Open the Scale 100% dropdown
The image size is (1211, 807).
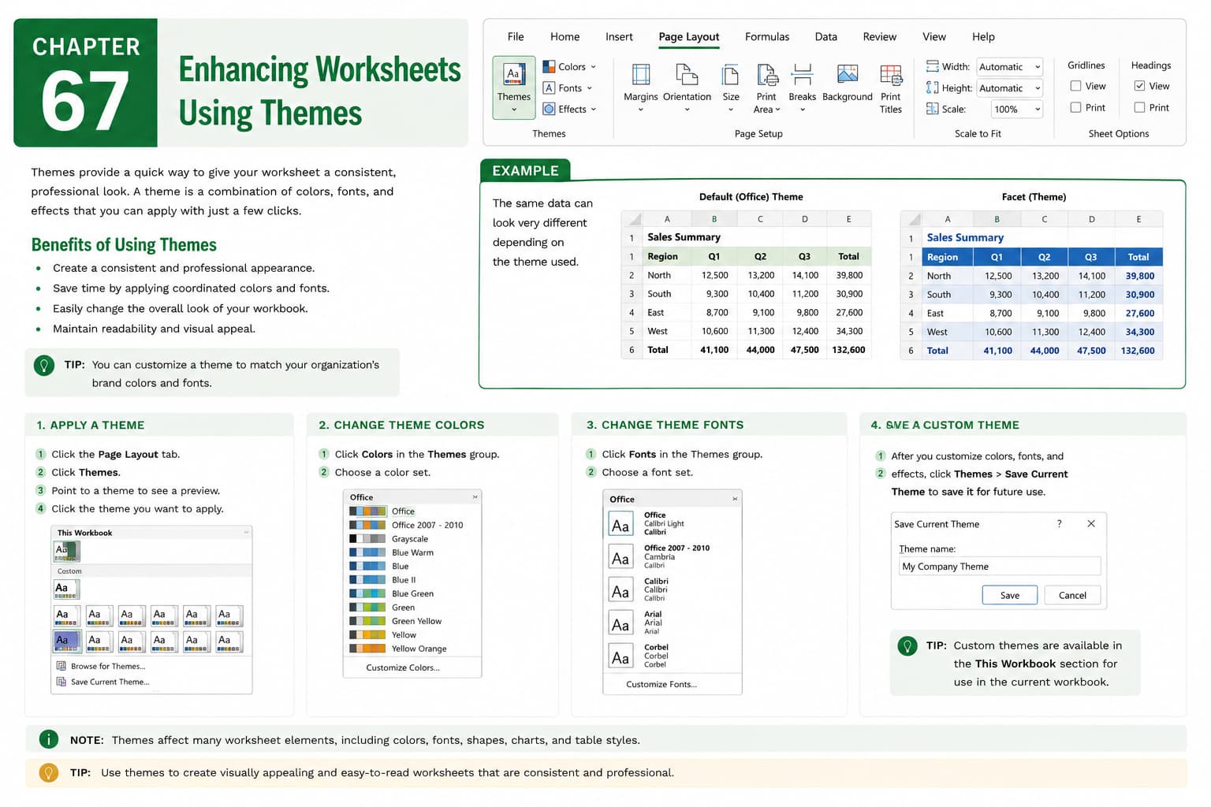pos(1038,110)
